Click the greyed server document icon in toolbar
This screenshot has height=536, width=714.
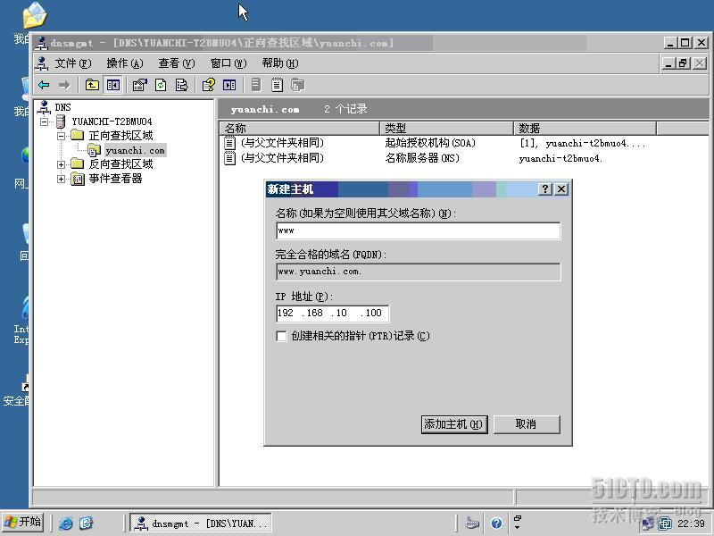tap(256, 85)
